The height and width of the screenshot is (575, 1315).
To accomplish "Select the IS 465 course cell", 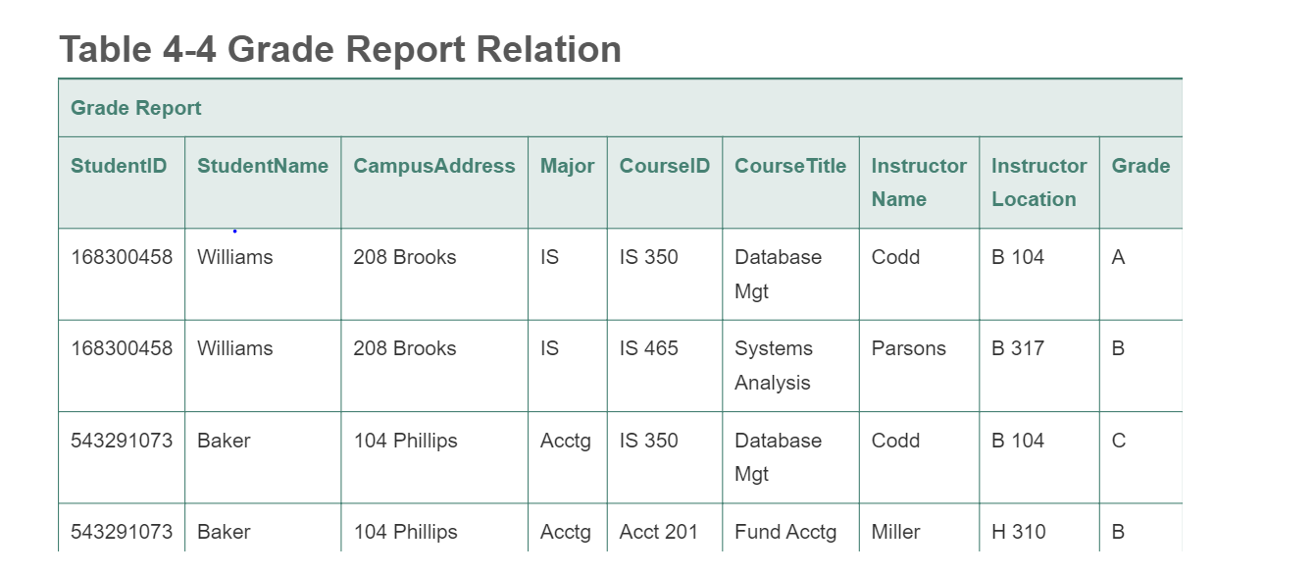I will pyautogui.click(x=648, y=348).
